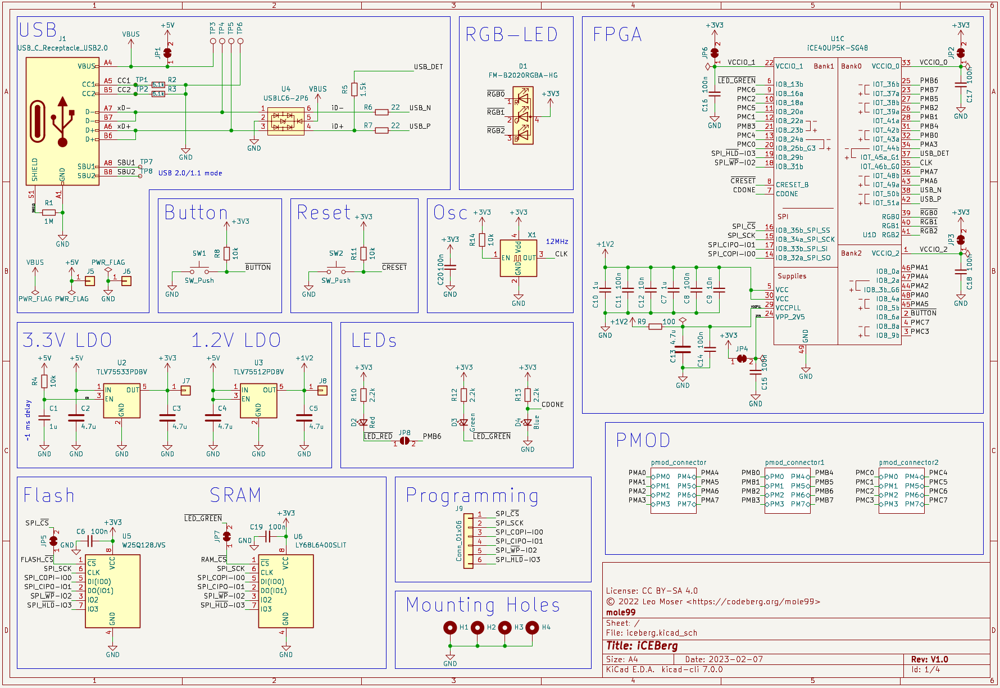This screenshot has height=688, width=1000.
Task: Click resistor R5 1.5k symbol
Action: pos(354,89)
